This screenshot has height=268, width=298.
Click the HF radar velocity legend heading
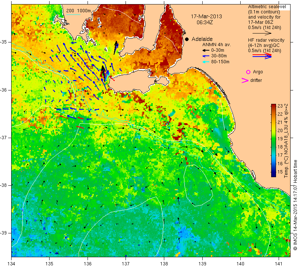[x=266, y=40]
